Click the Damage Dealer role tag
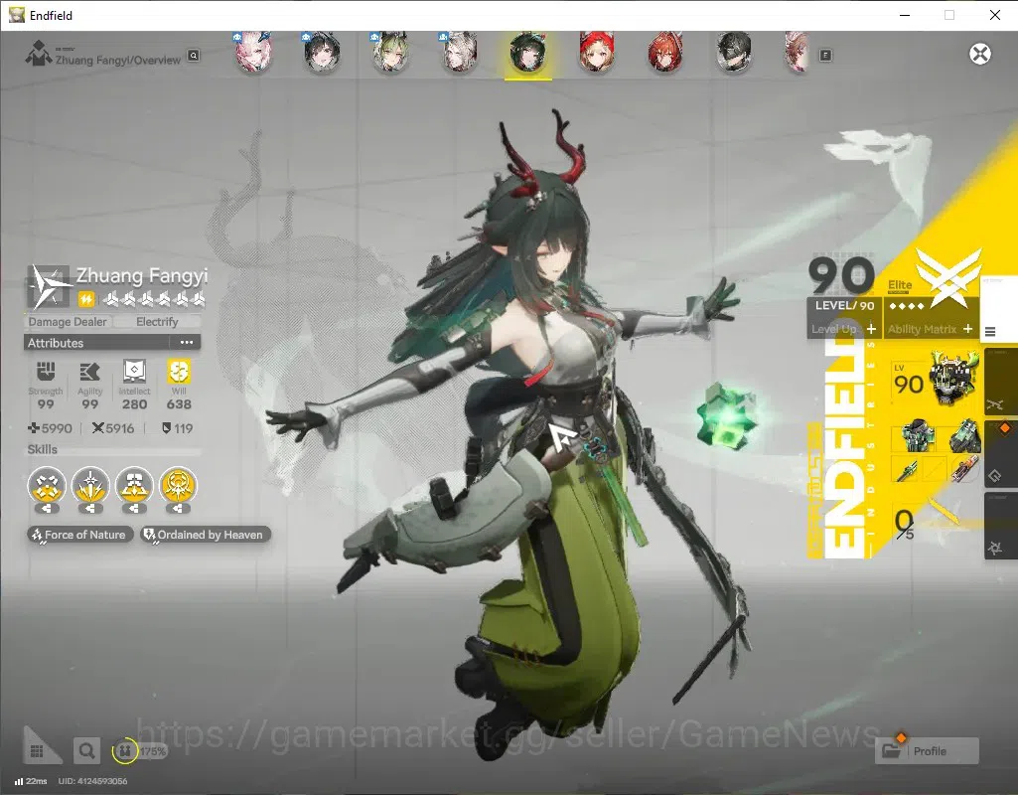 (68, 322)
